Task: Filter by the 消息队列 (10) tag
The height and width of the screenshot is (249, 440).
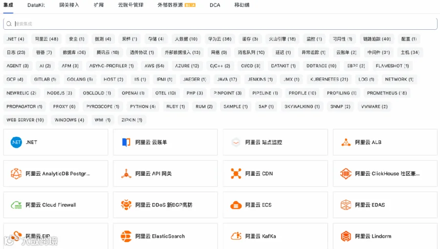Action: point(251,52)
